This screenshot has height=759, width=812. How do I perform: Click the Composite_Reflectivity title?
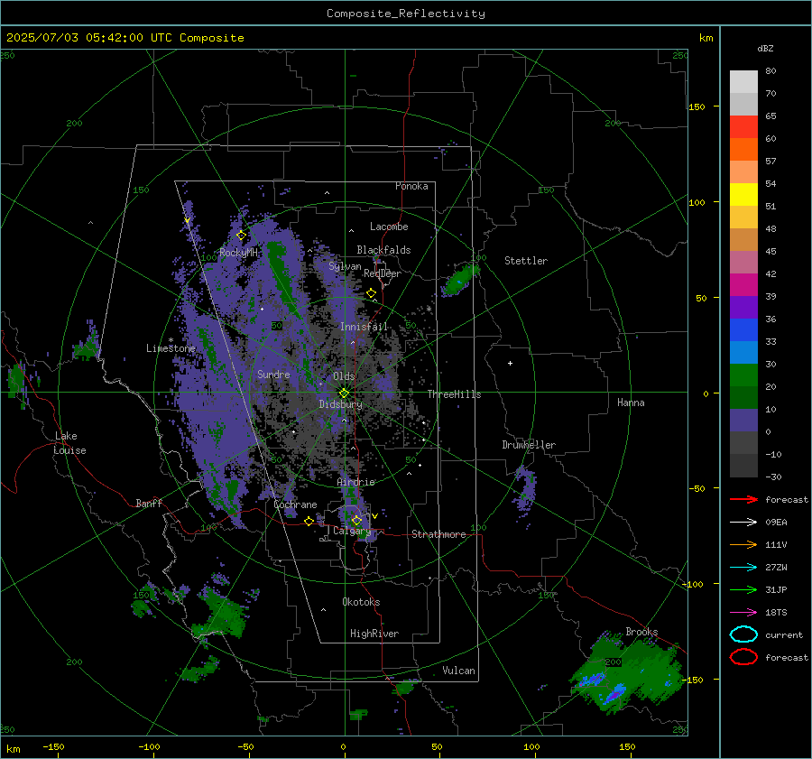pos(406,14)
